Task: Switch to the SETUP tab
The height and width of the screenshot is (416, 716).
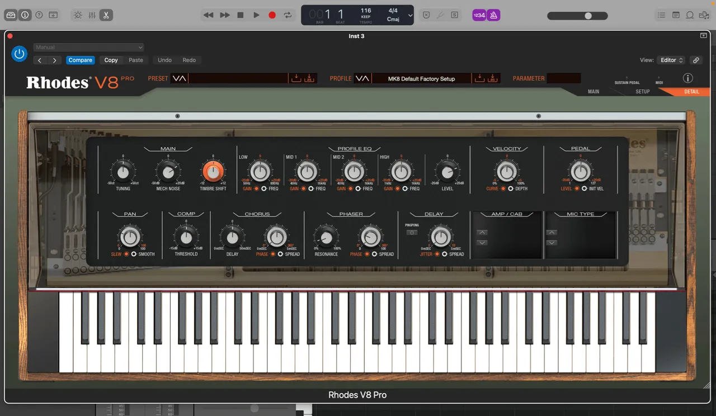Action: tap(643, 92)
